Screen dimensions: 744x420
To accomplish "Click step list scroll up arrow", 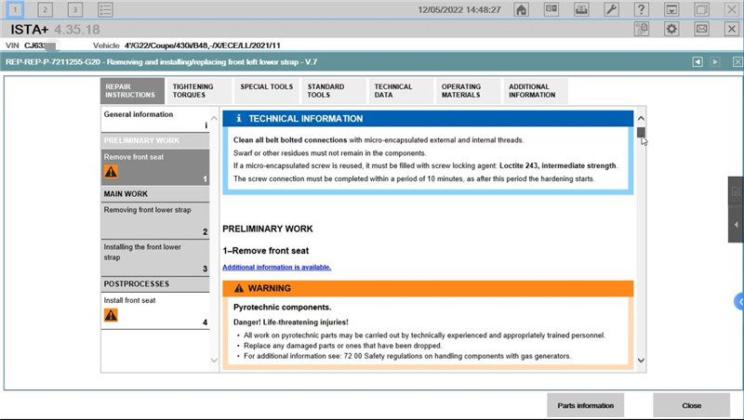I will coord(214,119).
